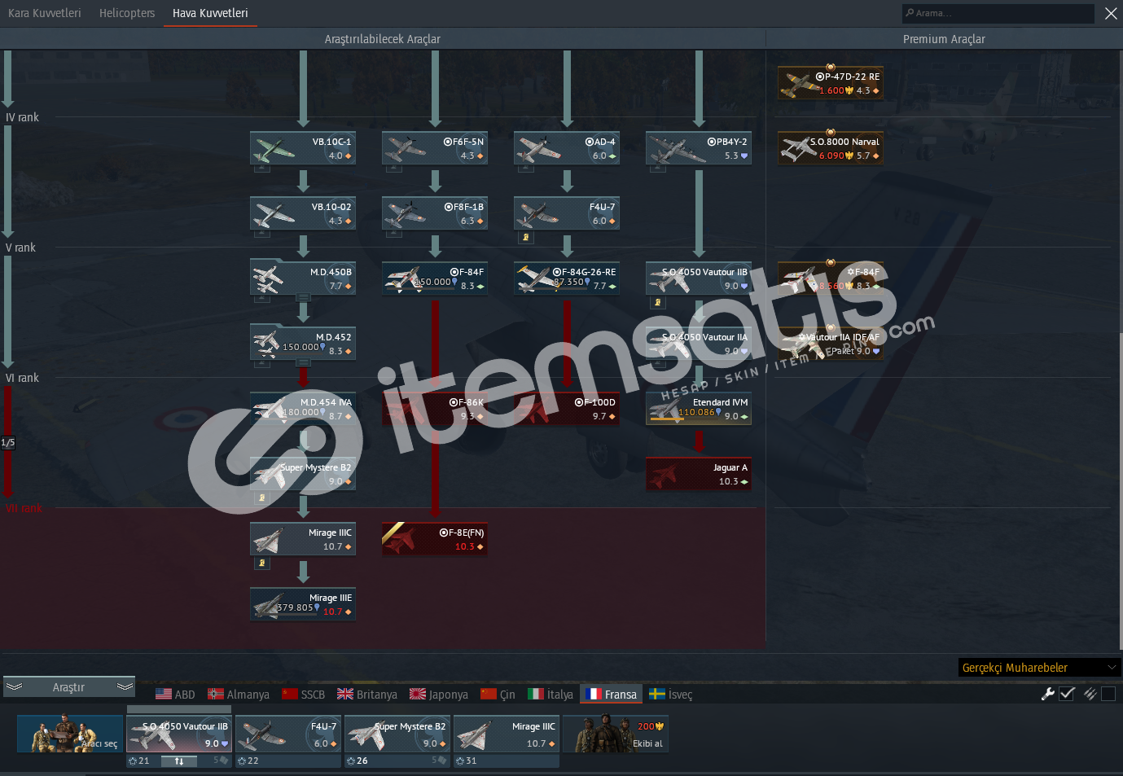Screen dimensions: 1123x776
Task: Select the M.D.452 jet card
Action: (303, 344)
